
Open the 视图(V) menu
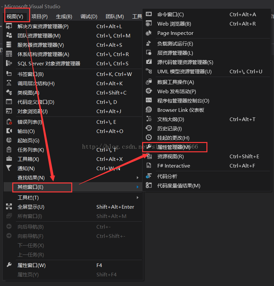pyautogui.click(x=15, y=17)
